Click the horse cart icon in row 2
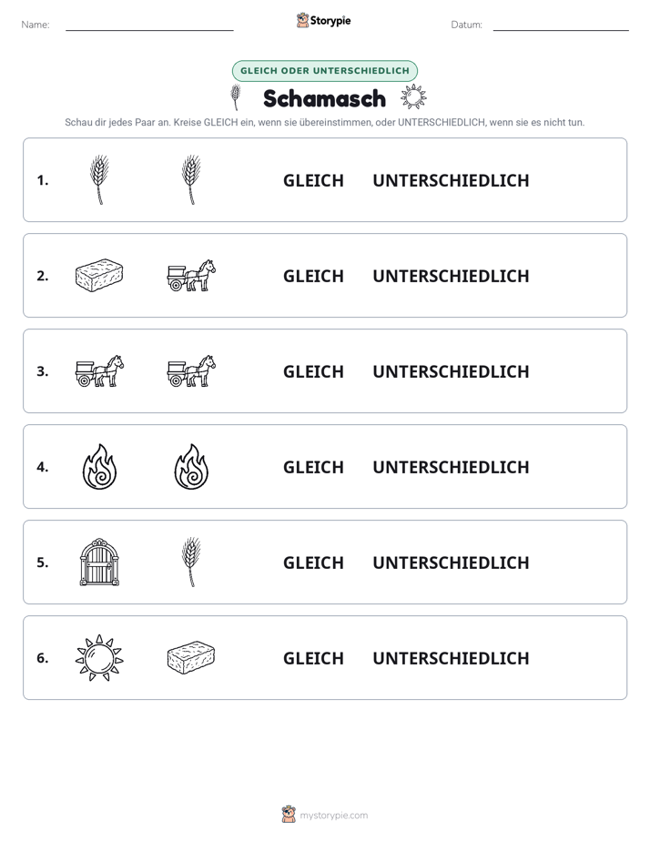This screenshot has width=650, height=841. coord(191,275)
